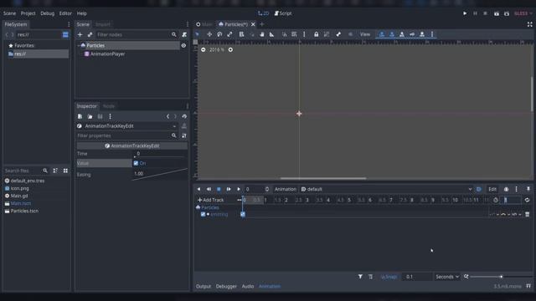Screen dimensions: 536x301
Task: Open the onion skinning icon in animation panel
Action: 506,189
